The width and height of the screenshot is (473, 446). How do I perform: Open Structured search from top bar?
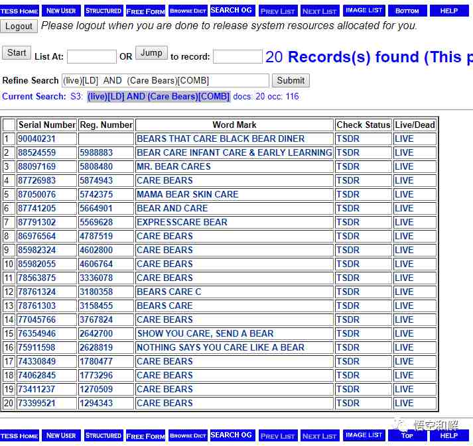point(103,11)
